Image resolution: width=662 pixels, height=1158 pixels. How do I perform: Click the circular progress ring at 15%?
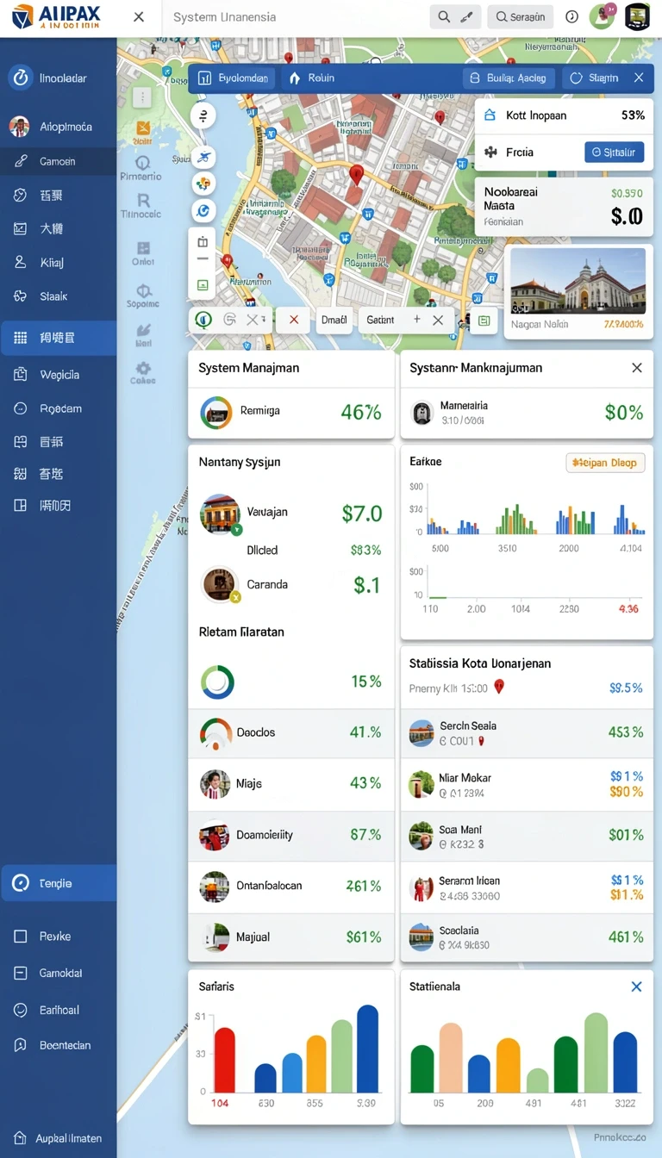(x=217, y=682)
